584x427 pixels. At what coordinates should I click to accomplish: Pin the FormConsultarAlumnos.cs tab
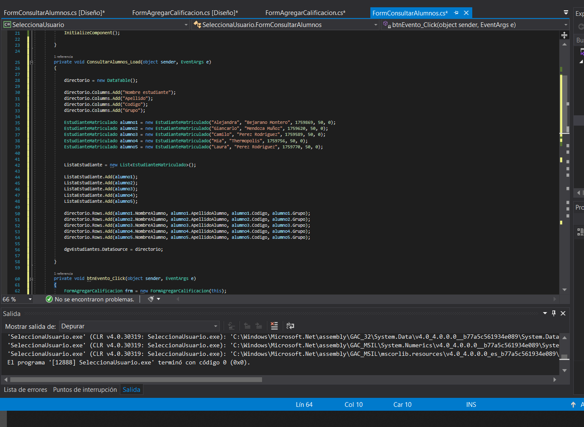click(x=456, y=13)
